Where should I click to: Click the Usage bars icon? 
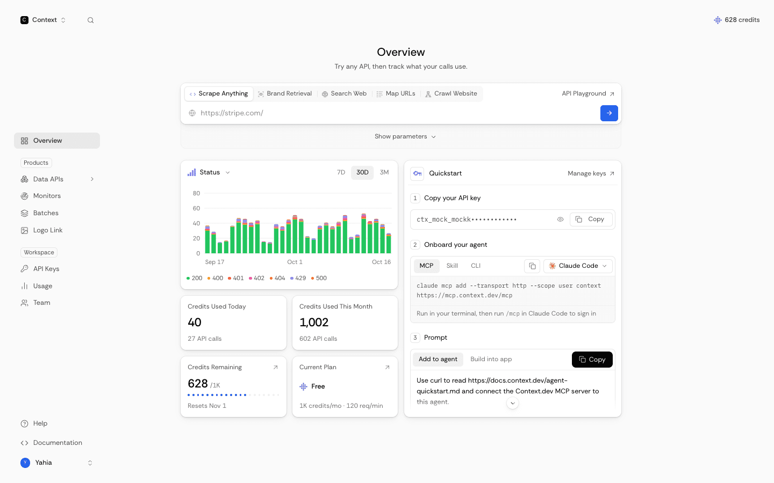point(24,286)
